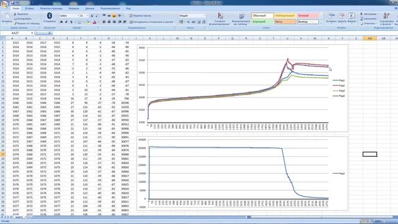Click Ряд1 legend in bottom chart
Image resolution: width=398 pixels, height=224 pixels.
click(339, 174)
